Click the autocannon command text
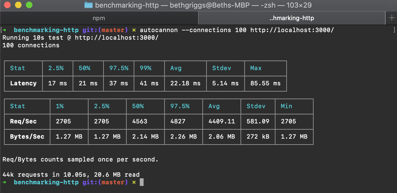397x193 pixels. click(159, 30)
